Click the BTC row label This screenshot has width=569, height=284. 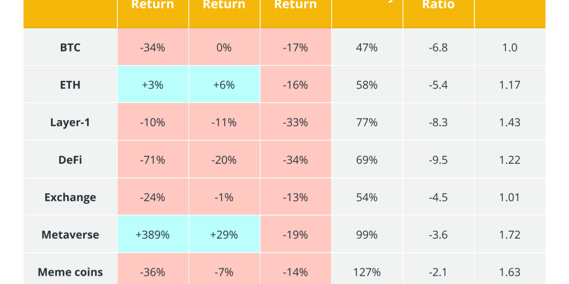(x=70, y=47)
